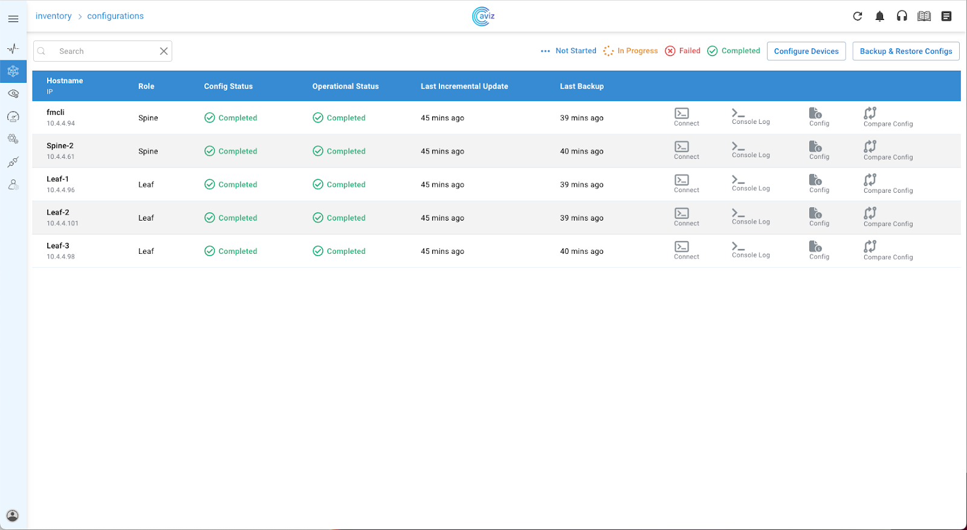Image resolution: width=967 pixels, height=530 pixels.
Task: Sort by Last Backup column header
Action: 582,86
